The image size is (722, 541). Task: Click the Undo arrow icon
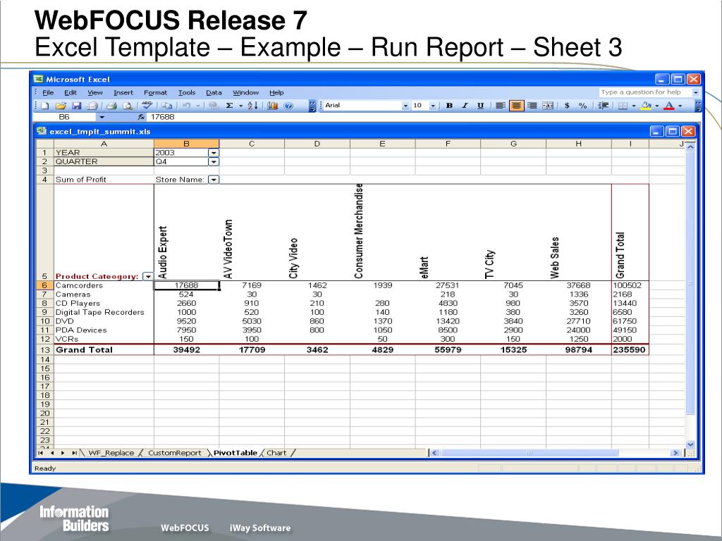tap(186, 106)
